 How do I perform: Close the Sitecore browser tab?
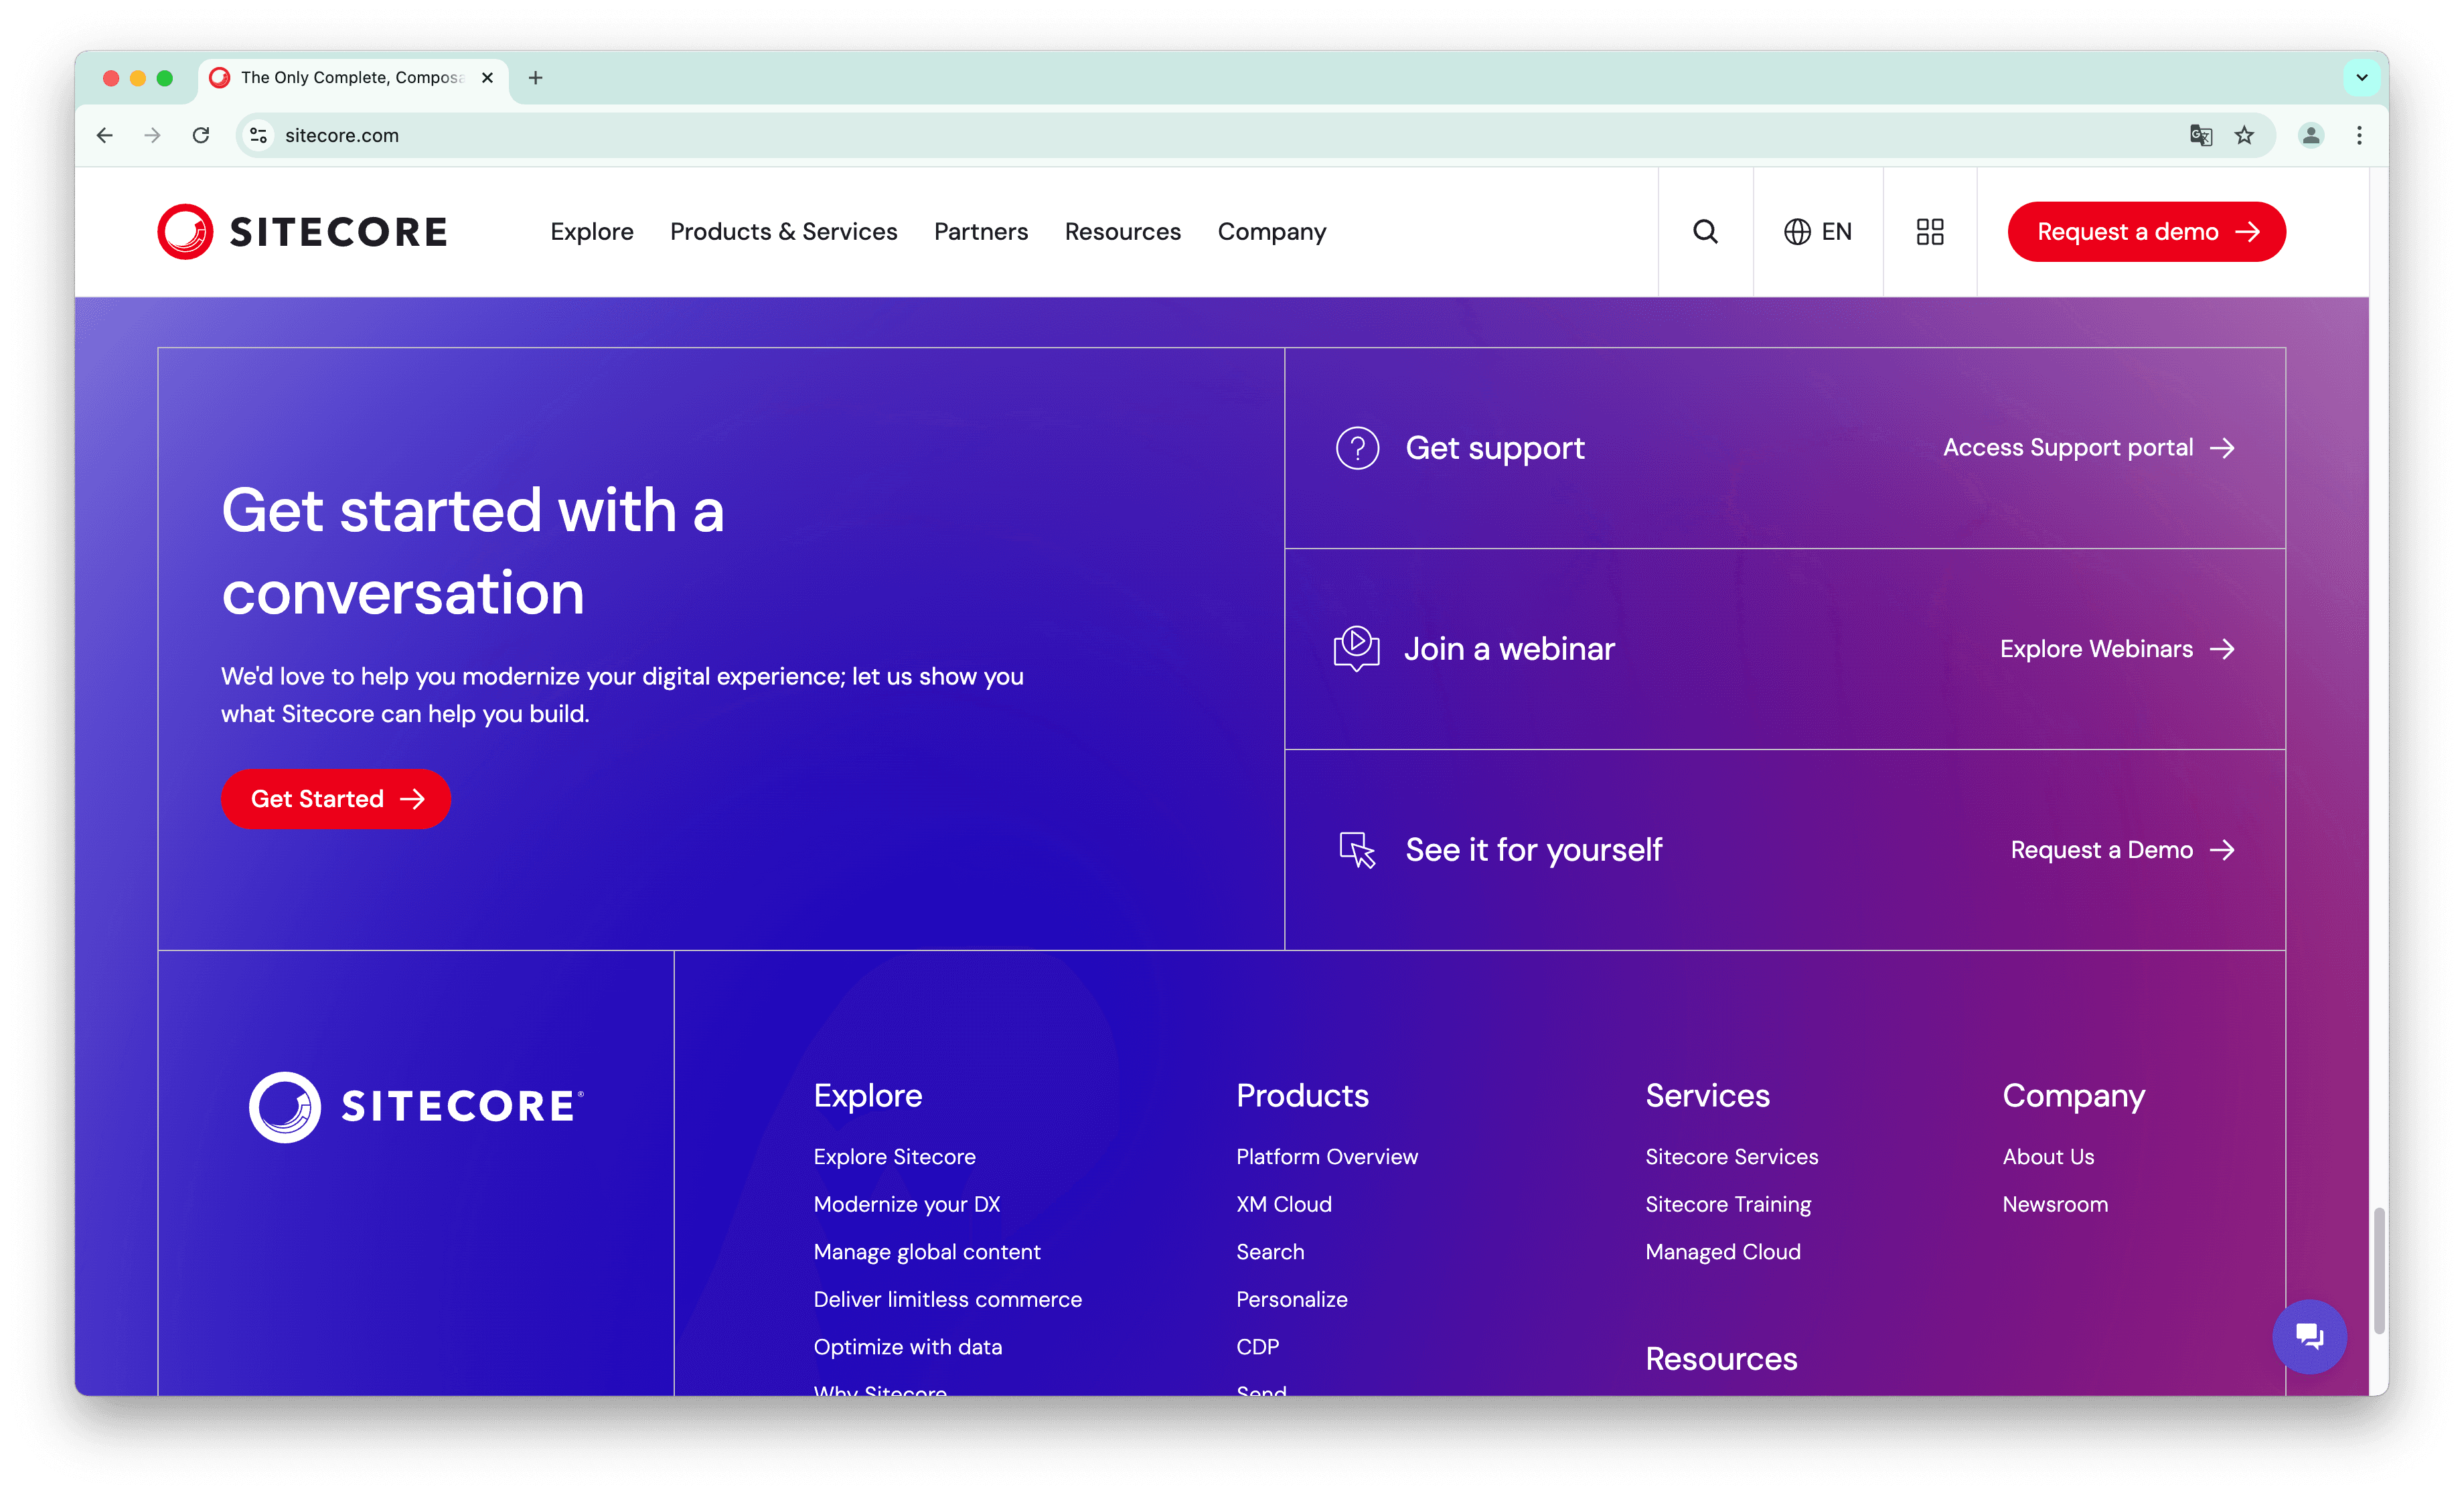[x=487, y=77]
